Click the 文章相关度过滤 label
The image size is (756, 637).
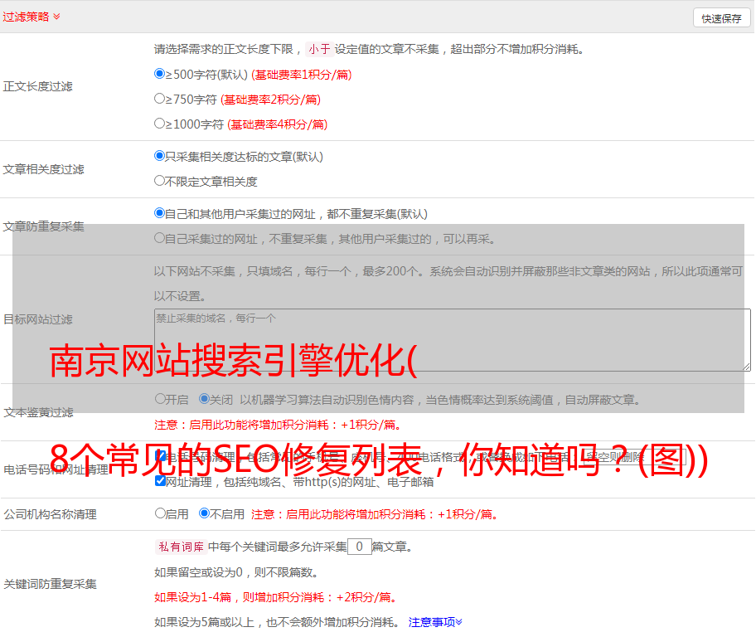(43, 169)
